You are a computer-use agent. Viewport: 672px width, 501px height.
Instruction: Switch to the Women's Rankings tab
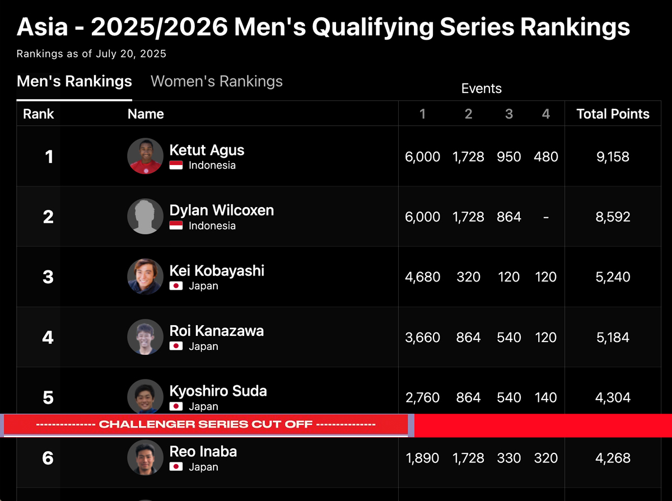click(216, 81)
